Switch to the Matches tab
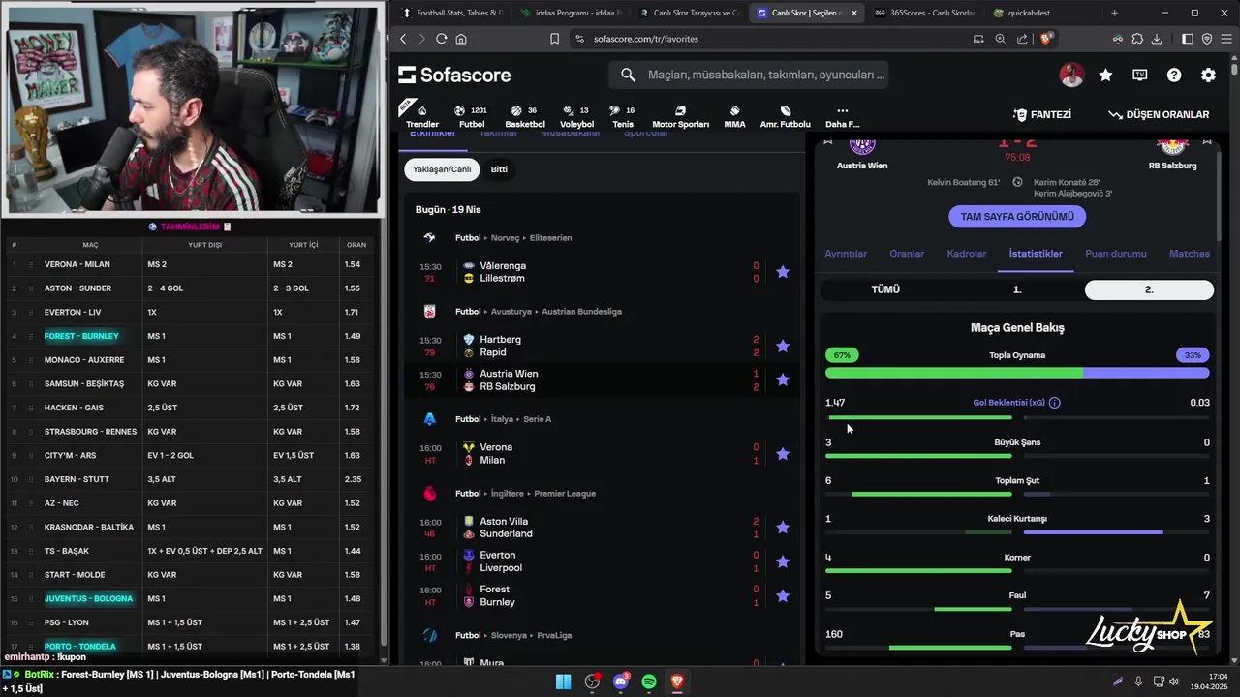 click(x=1190, y=254)
